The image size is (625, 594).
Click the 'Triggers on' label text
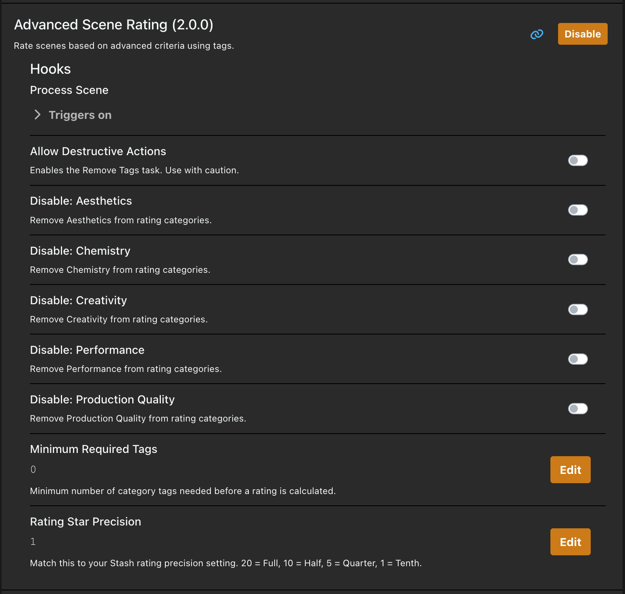(x=80, y=115)
